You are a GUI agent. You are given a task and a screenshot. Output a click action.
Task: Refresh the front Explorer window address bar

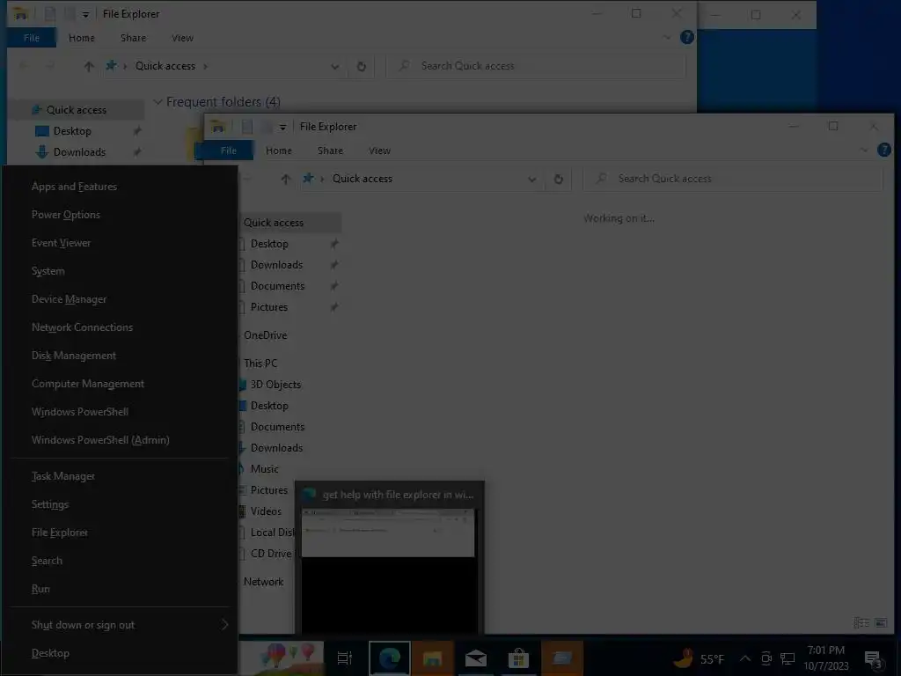click(x=558, y=179)
